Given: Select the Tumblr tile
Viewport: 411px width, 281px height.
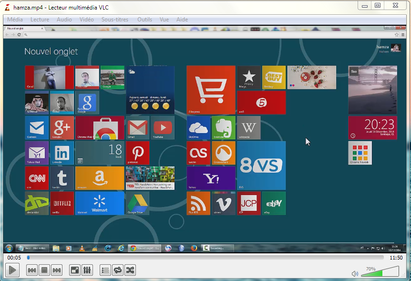Looking at the screenshot, I should 62,178.
